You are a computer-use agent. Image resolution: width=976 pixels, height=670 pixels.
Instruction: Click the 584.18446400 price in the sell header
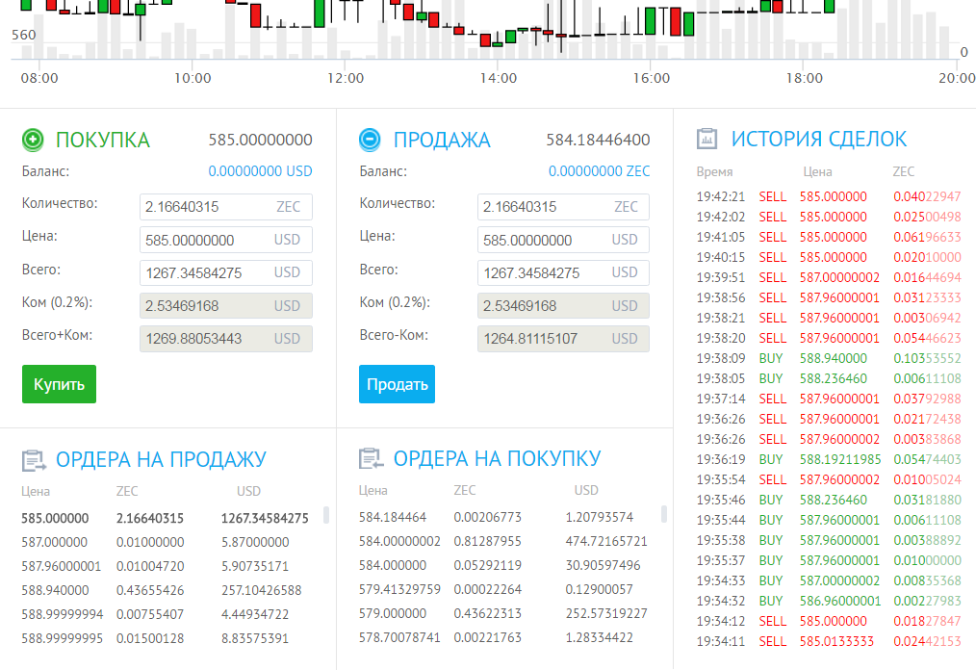(x=598, y=141)
